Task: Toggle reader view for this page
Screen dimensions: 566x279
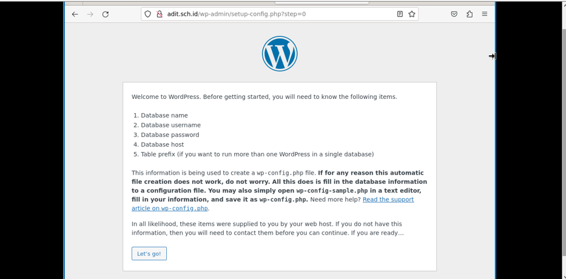Action: coord(400,14)
